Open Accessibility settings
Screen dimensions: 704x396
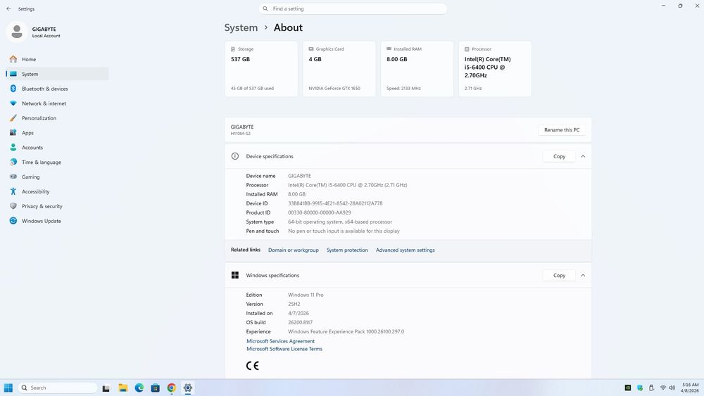57,191
